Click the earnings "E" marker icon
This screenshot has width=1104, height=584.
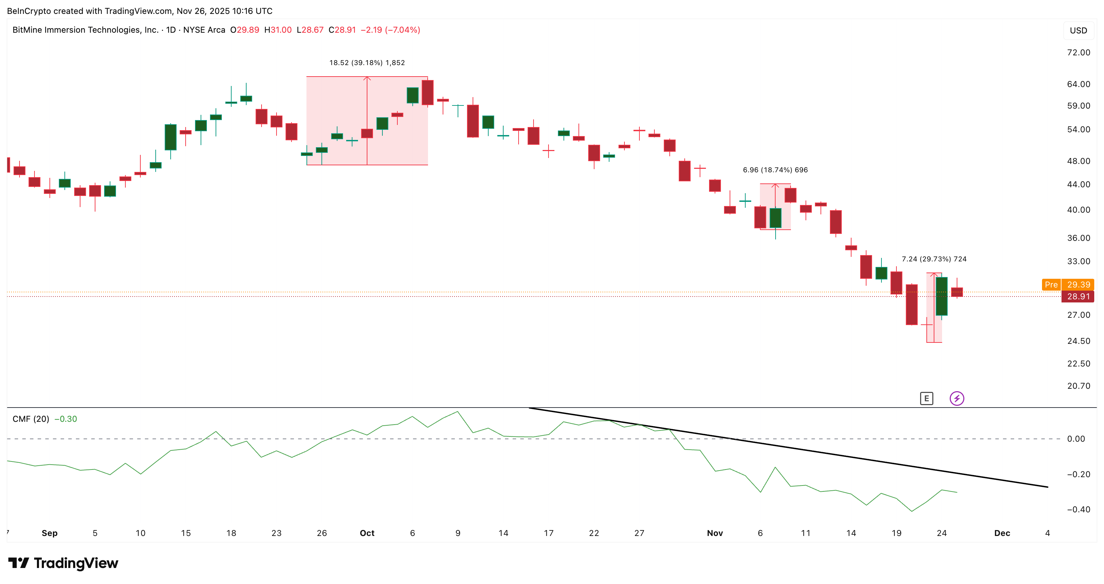tap(927, 398)
